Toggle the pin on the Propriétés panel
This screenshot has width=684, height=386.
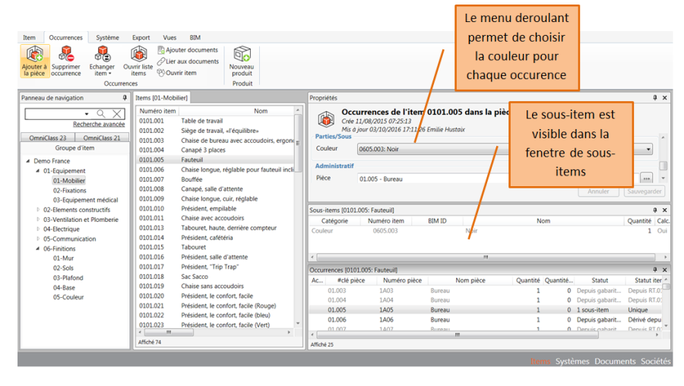tap(654, 98)
